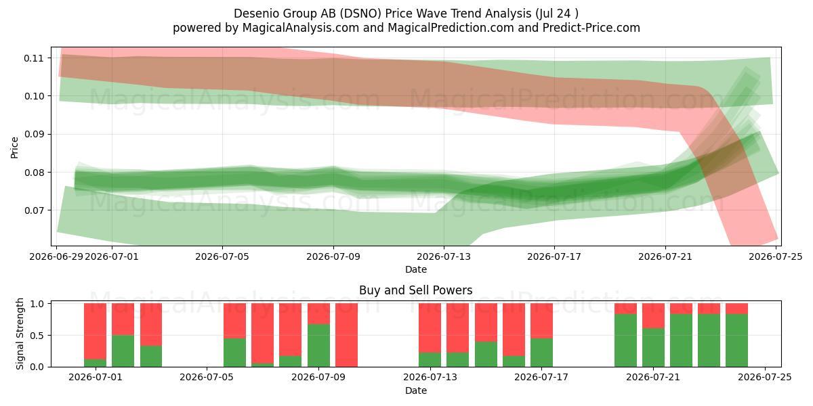Screen dimensions: 813x406
Task: Click the 0.5 signal strength tick label
Action: coord(37,336)
